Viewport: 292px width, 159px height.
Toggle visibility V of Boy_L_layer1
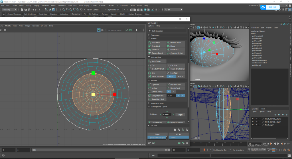(x=253, y=125)
